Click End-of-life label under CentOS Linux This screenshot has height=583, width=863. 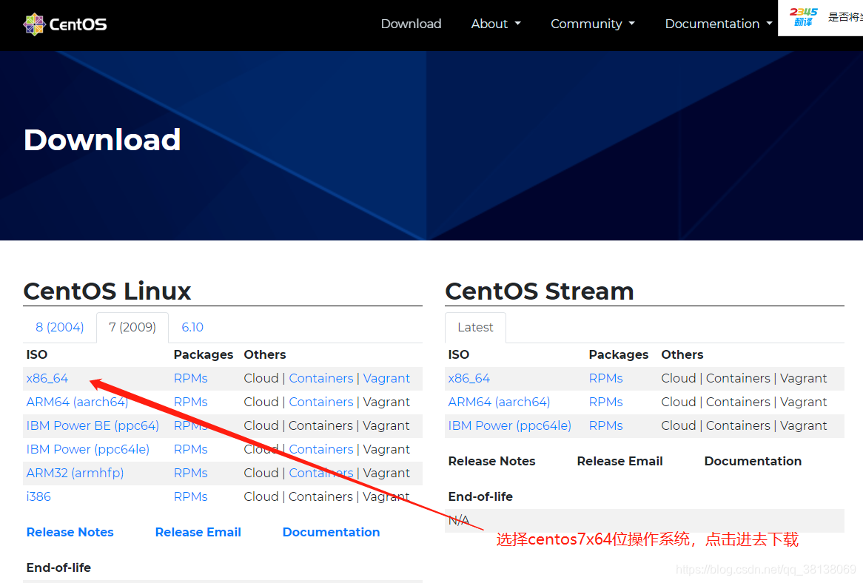(x=58, y=567)
